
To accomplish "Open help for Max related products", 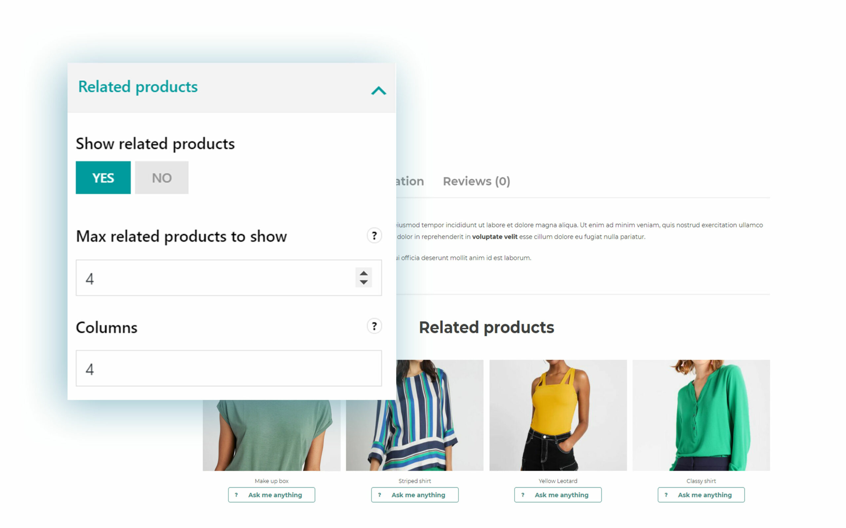I will coord(374,236).
